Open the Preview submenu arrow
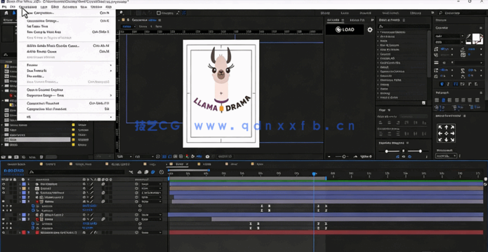 pyautogui.click(x=110, y=65)
